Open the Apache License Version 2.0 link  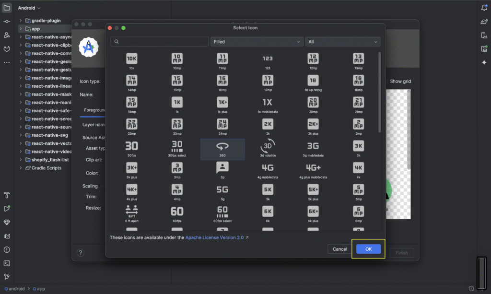click(214, 237)
